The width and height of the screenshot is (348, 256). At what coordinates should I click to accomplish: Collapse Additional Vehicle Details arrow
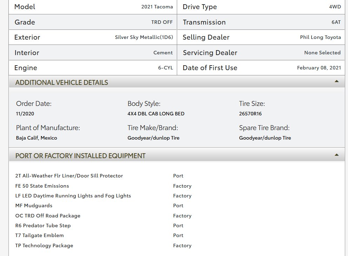coord(336,81)
